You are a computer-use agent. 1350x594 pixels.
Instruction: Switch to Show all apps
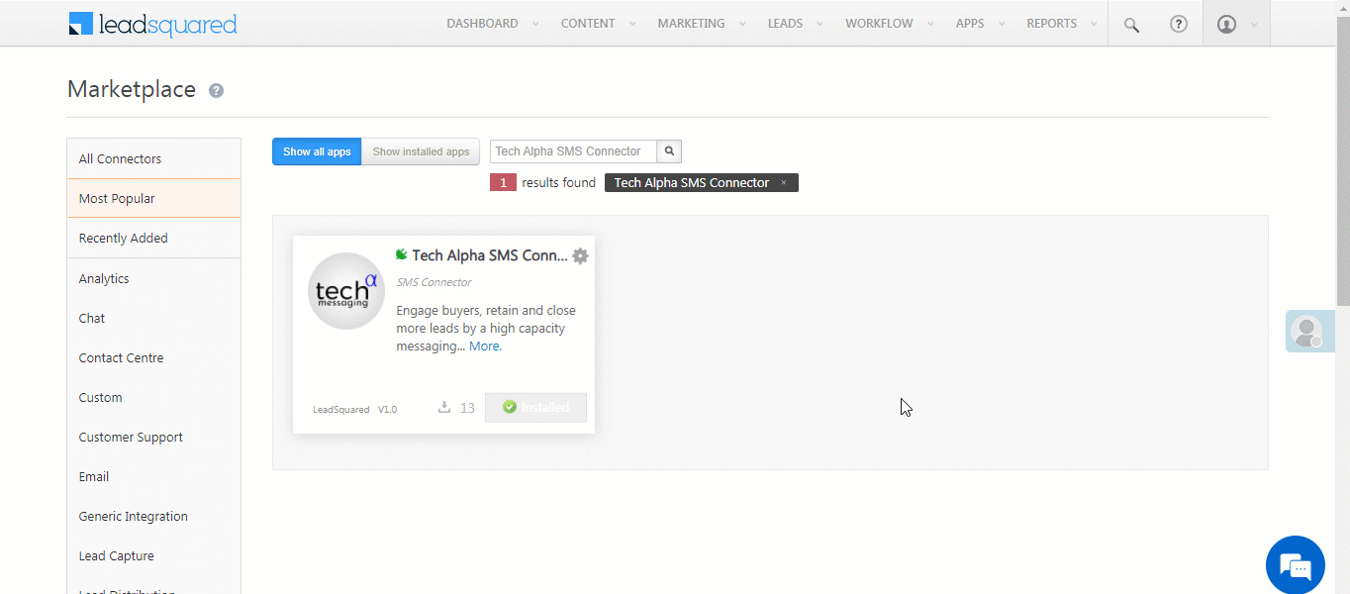pyautogui.click(x=317, y=151)
